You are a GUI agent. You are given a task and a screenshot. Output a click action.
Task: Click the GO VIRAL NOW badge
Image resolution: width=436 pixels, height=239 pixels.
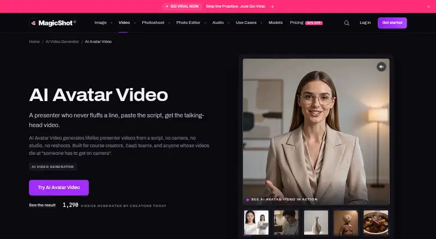182,7
